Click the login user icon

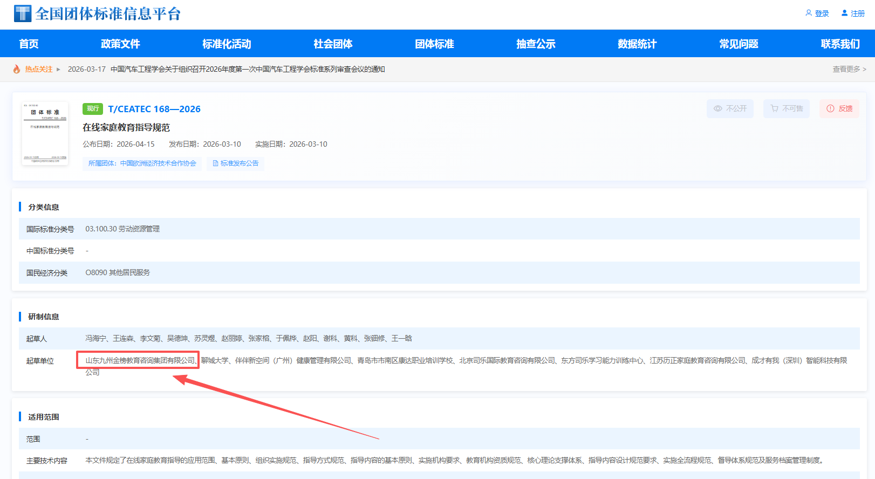click(808, 13)
